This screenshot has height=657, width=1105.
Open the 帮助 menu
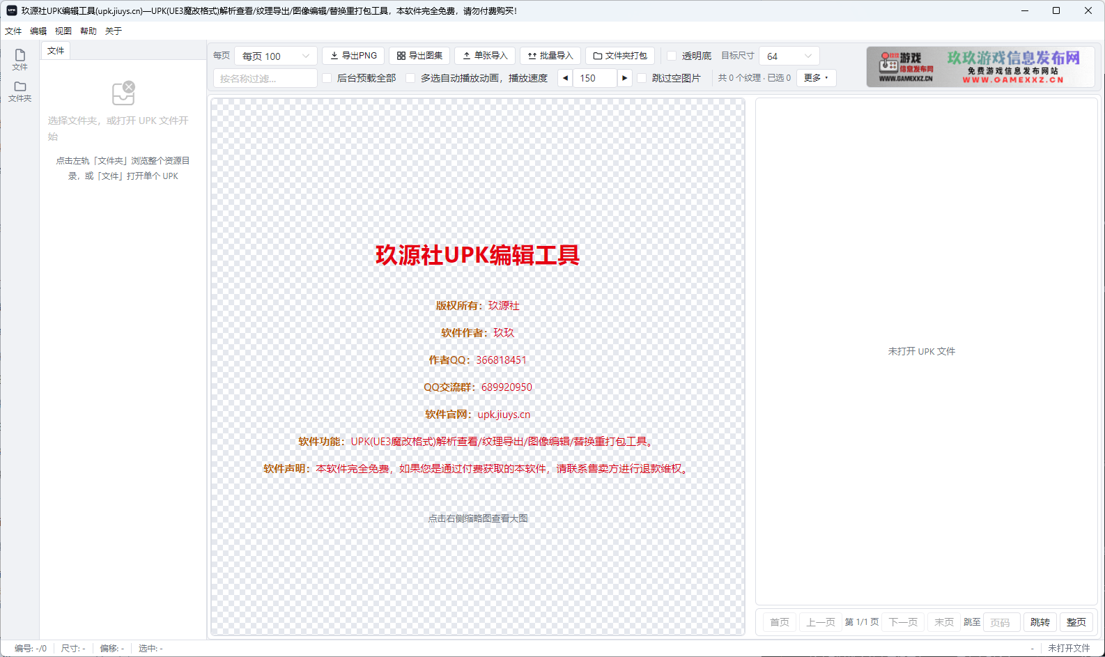pyautogui.click(x=88, y=31)
